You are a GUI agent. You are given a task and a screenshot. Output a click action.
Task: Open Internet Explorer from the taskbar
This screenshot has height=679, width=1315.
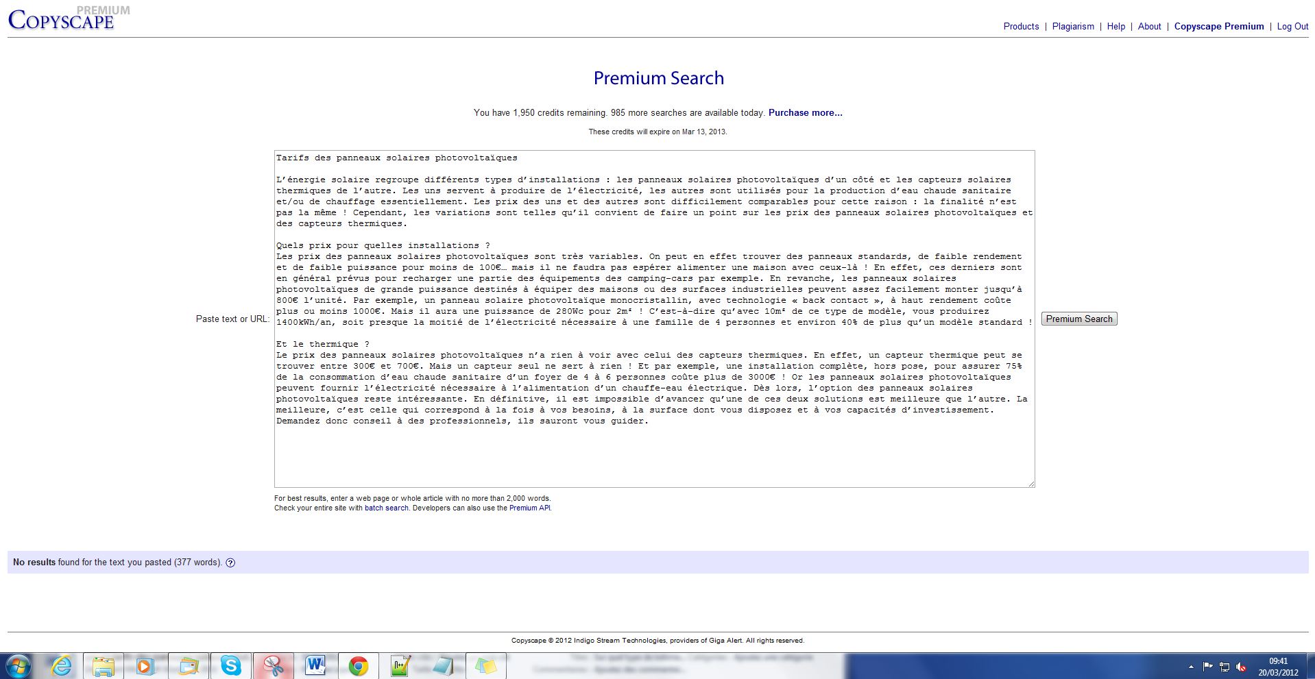(x=62, y=665)
